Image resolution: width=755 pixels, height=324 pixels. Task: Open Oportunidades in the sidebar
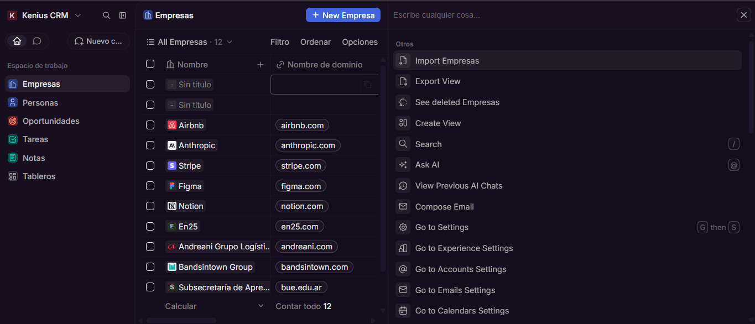click(67, 121)
